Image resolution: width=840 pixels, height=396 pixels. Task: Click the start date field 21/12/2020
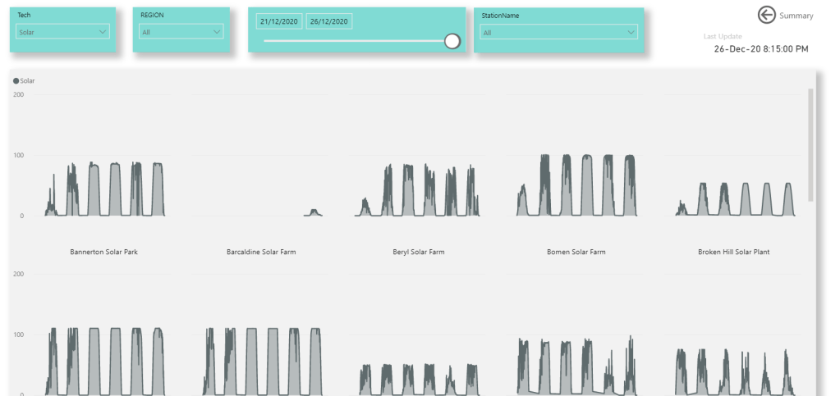click(x=279, y=21)
